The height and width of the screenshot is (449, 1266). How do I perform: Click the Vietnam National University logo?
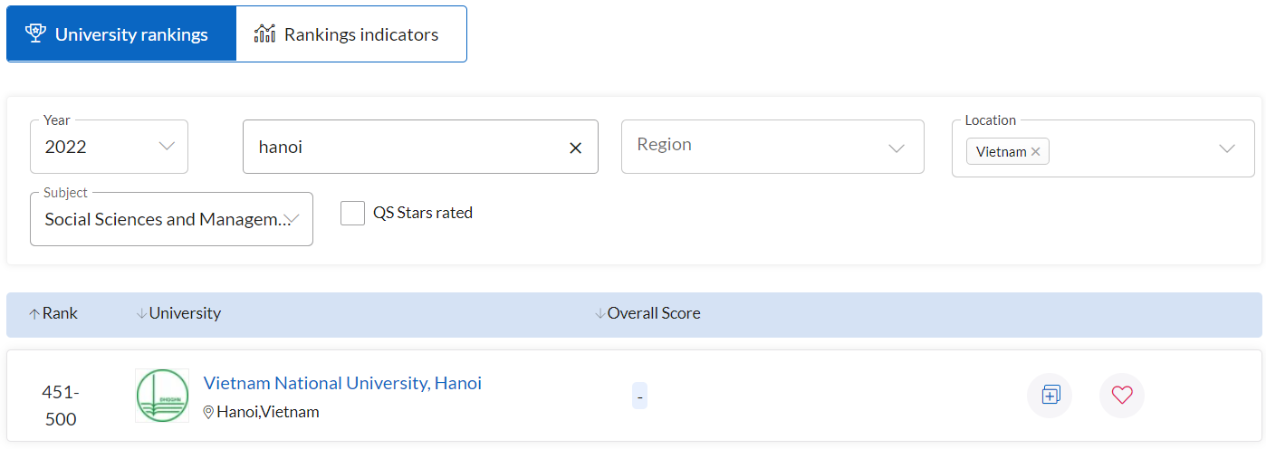tap(162, 396)
